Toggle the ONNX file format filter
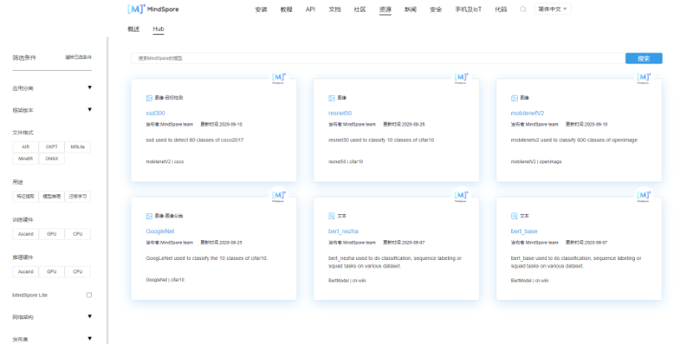Viewport: 694px width, 345px height. (52, 159)
